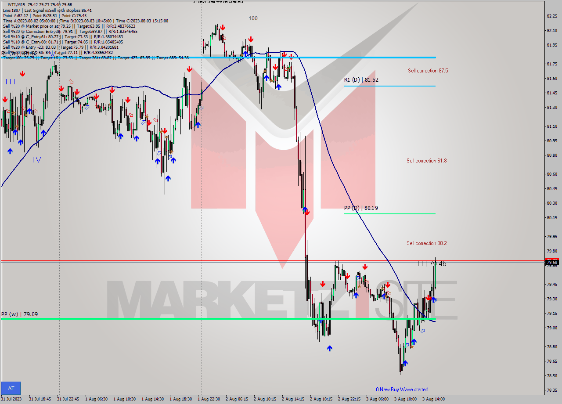Click the '31 Jul 22:45' time label
Image resolution: width=562 pixels, height=404 pixels.
coord(68,399)
